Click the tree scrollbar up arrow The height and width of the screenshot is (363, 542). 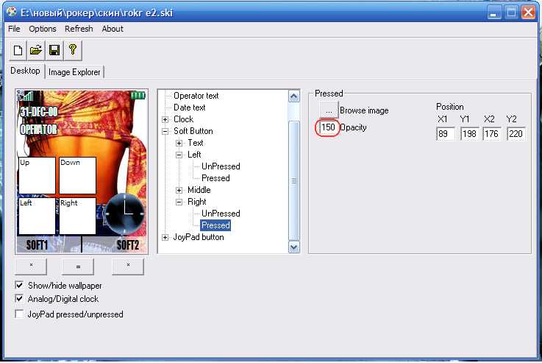pos(294,96)
